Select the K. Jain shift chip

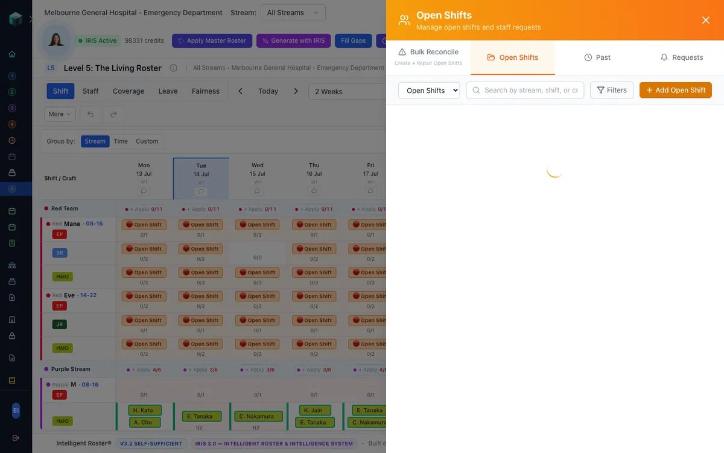[x=315, y=410]
